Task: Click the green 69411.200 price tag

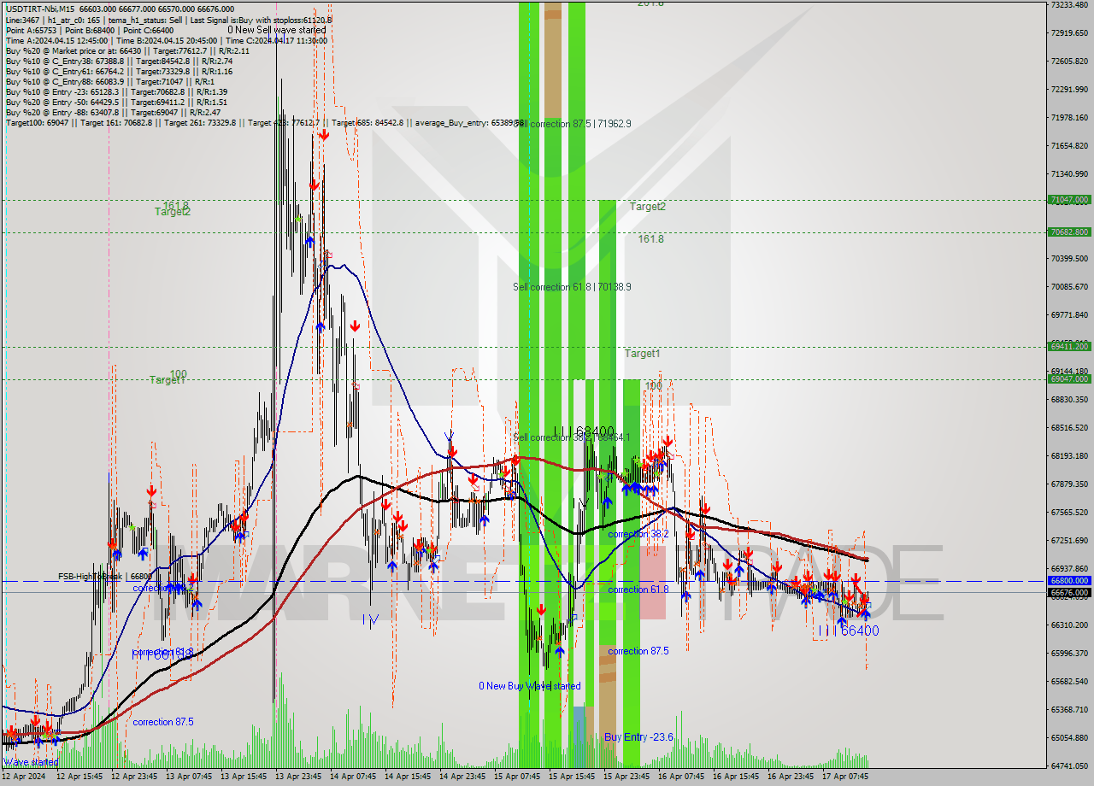Action: tap(1069, 346)
